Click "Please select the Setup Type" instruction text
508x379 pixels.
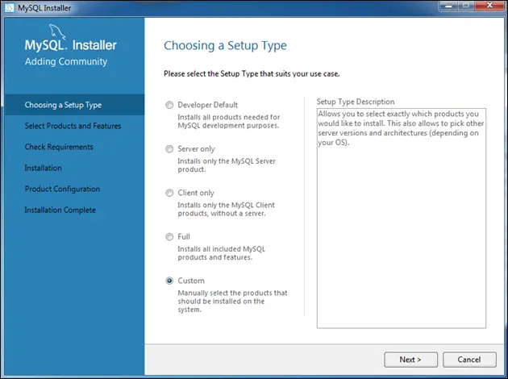252,74
